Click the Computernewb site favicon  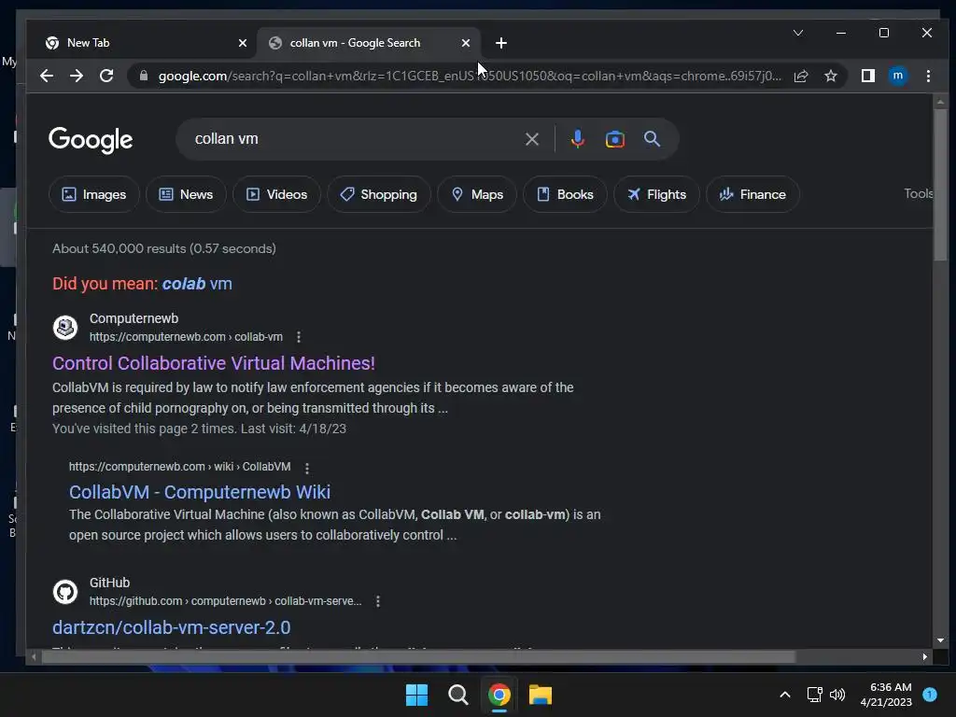(x=65, y=328)
